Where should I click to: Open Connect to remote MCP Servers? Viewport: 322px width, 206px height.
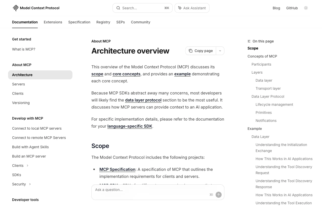point(39,138)
